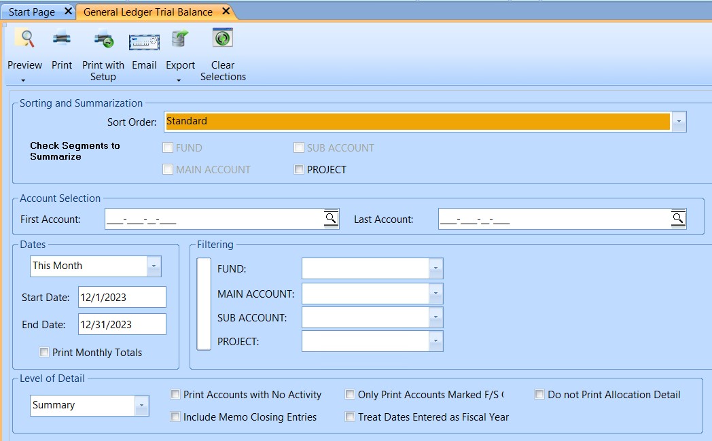Image resolution: width=712 pixels, height=441 pixels.
Task: Open the Summary level of detail dropdown
Action: click(141, 406)
